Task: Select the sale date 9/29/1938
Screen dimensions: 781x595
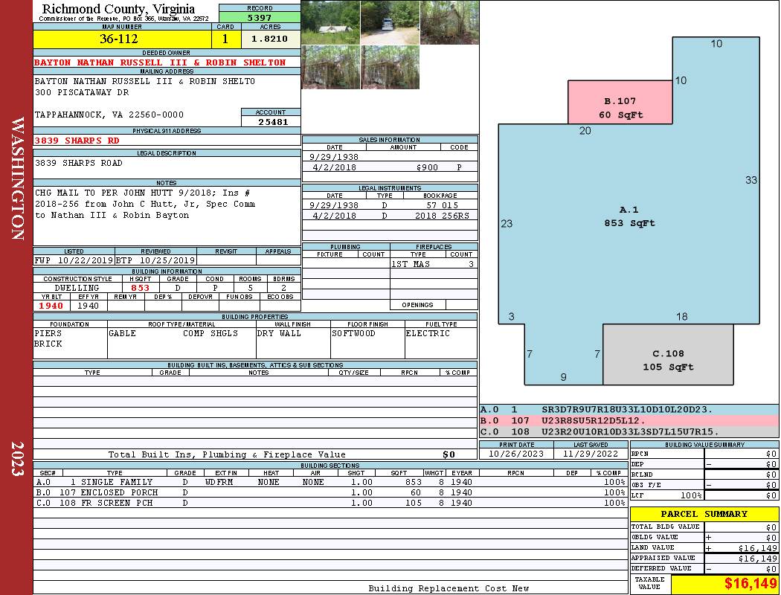Action: (x=334, y=157)
